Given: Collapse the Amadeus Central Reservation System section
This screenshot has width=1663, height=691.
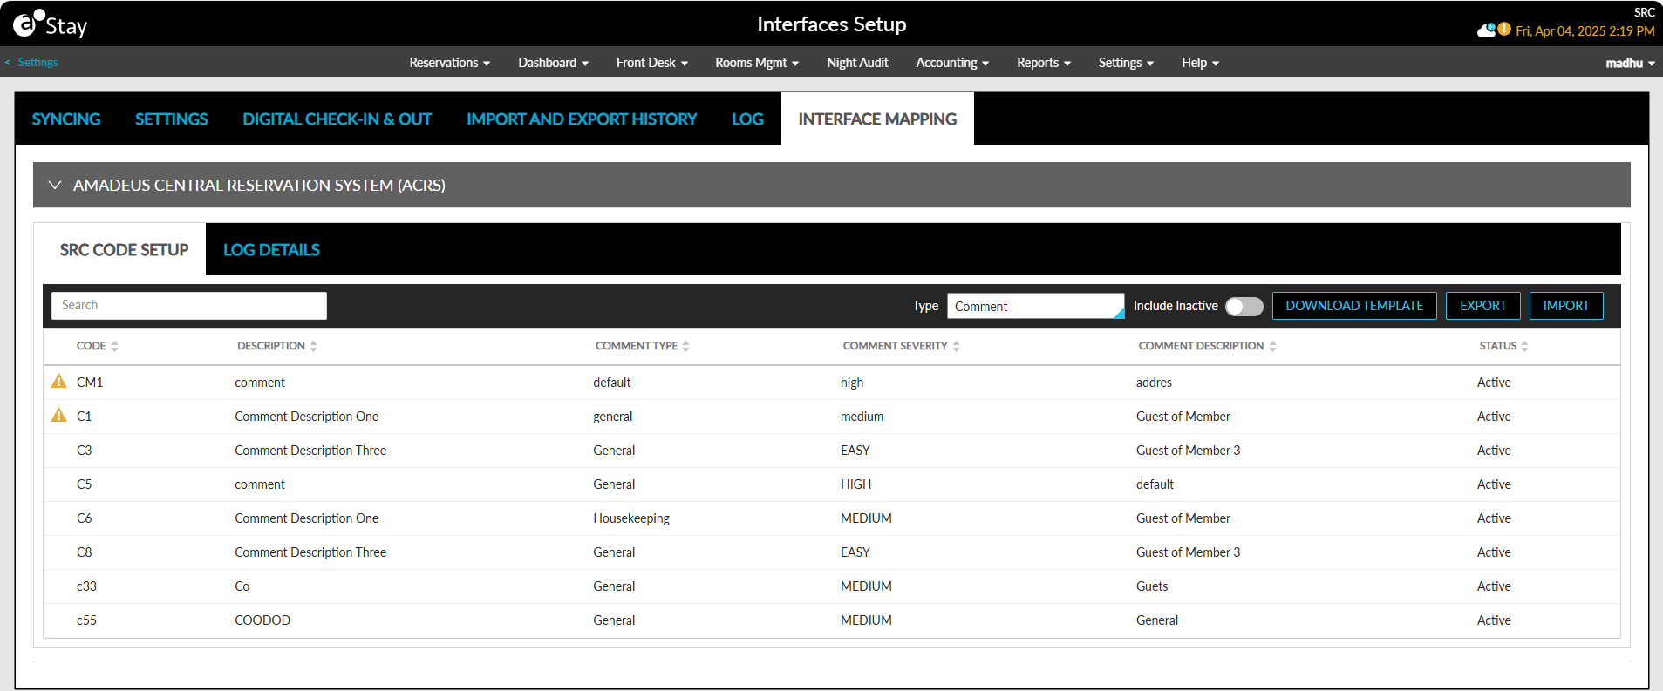Looking at the screenshot, I should (55, 185).
